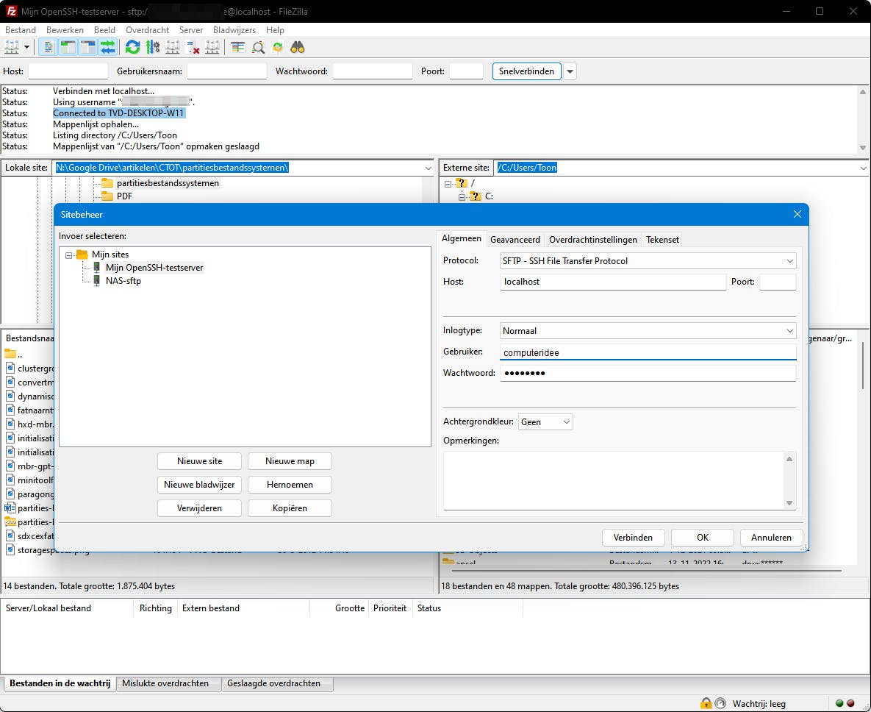Screen dimensions: 871x712
Task: Toggle the message log display icon
Action: click(49, 48)
